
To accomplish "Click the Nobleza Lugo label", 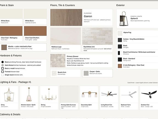I will tap(57, 47).
